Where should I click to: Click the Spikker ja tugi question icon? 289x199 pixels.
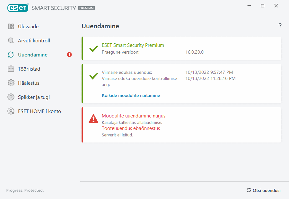coord(11,97)
